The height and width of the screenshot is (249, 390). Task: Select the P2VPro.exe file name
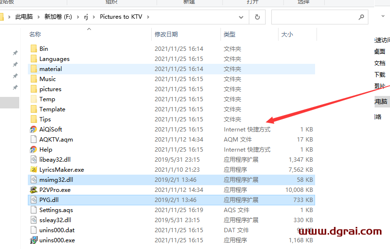[55, 190]
